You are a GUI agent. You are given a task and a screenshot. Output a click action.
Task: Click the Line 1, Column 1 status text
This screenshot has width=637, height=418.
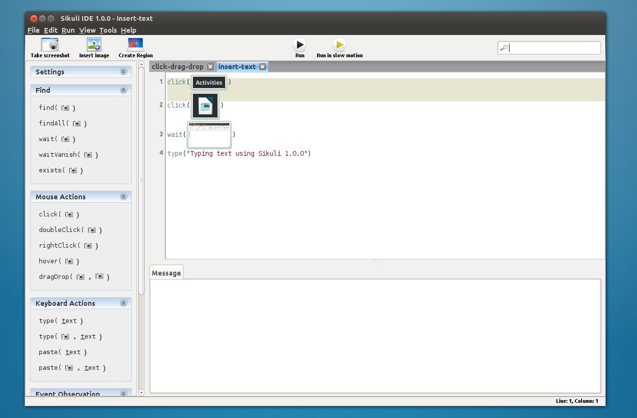point(577,401)
